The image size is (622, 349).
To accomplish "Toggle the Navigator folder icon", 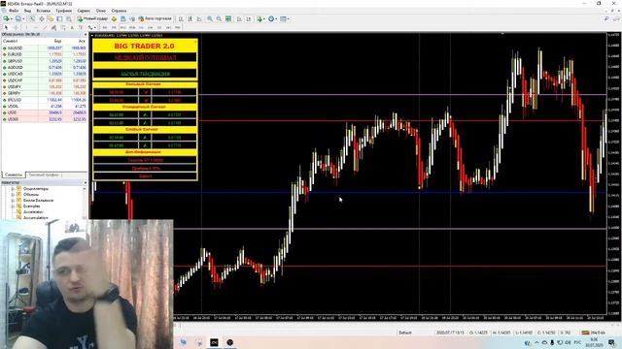I will click(51, 18).
